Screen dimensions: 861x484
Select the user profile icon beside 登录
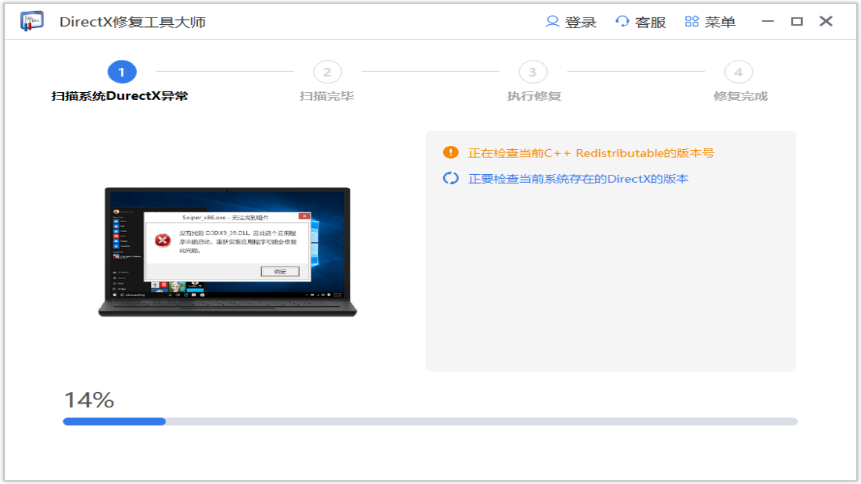point(552,21)
